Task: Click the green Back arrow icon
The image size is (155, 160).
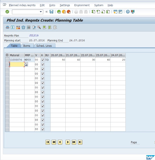Action: (x=59, y=12)
